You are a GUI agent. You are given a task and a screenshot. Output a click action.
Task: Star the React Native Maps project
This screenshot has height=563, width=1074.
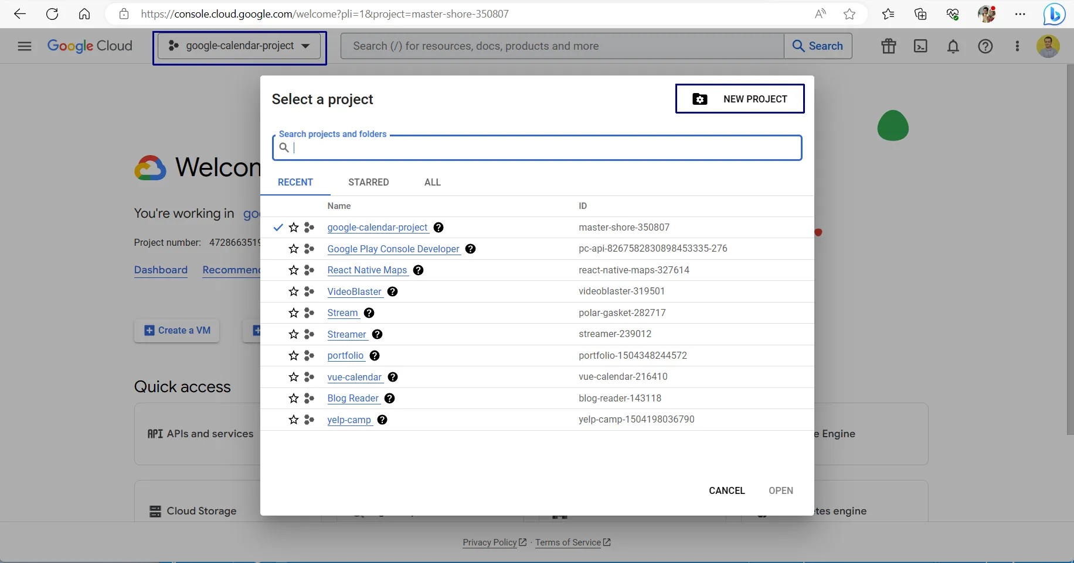point(294,270)
